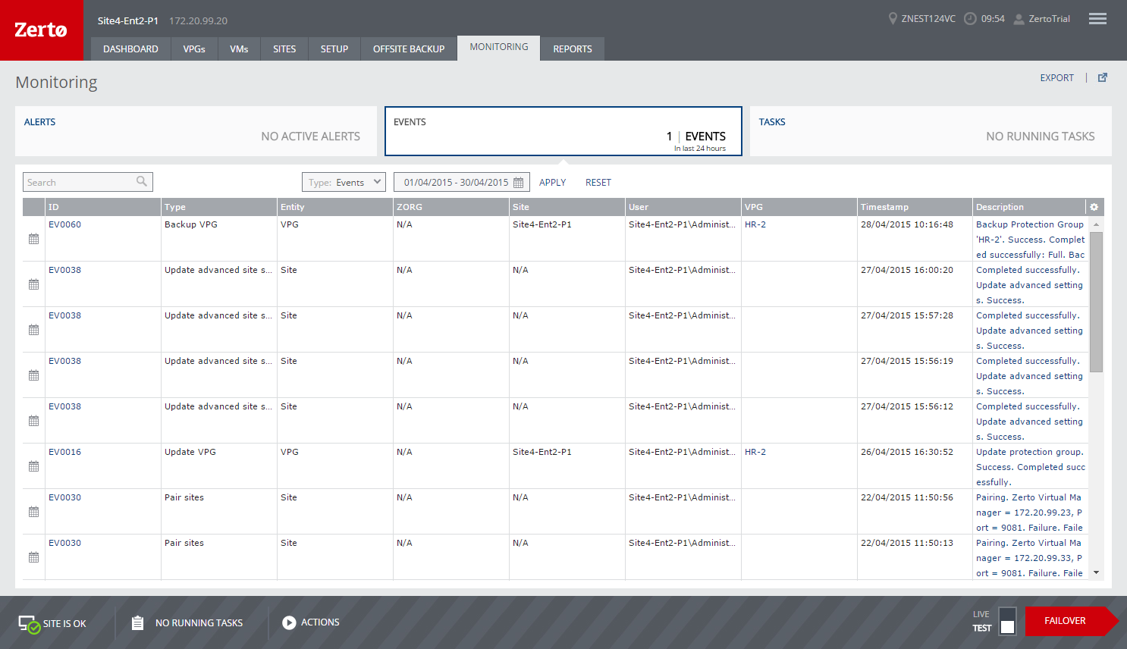This screenshot has height=649, width=1127.
Task: Click row icon for event at 22/04/2015 11:50:56
Action: pos(33,512)
